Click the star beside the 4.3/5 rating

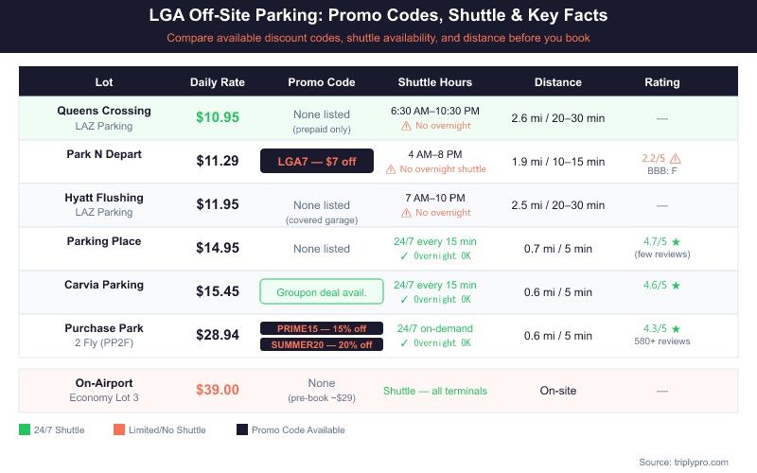coord(677,328)
